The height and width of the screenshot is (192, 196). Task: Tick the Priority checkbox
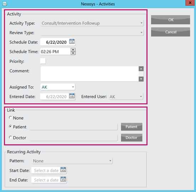(43, 61)
